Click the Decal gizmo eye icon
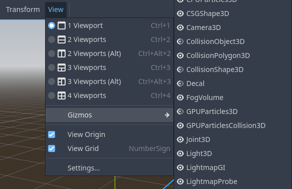292x189 pixels. (180, 83)
